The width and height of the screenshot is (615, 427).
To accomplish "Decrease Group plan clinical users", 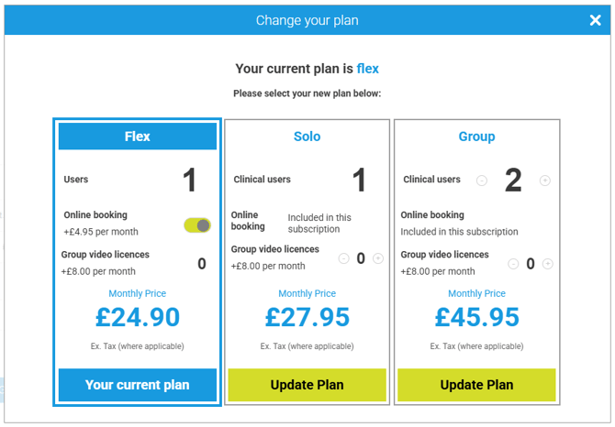I will (482, 181).
